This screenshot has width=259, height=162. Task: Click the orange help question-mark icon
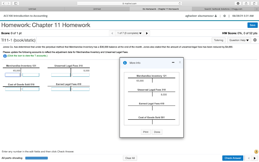pyautogui.click(x=256, y=151)
